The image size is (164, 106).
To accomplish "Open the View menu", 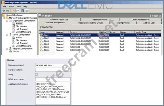I will 19,6.
